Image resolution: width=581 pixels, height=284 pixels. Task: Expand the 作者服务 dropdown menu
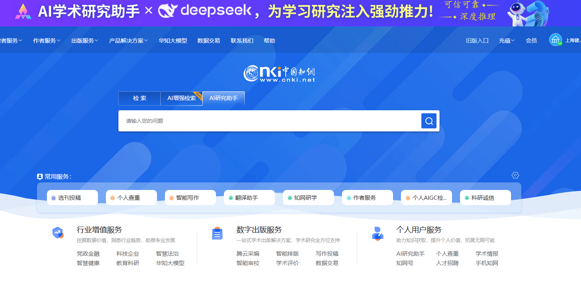tap(47, 41)
